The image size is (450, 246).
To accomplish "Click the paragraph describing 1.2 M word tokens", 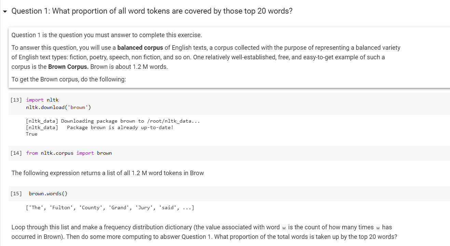I will pyautogui.click(x=108, y=173).
